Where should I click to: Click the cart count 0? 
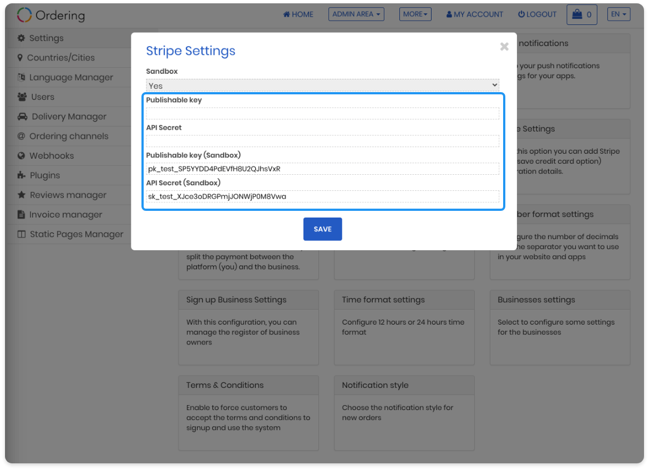click(x=589, y=15)
